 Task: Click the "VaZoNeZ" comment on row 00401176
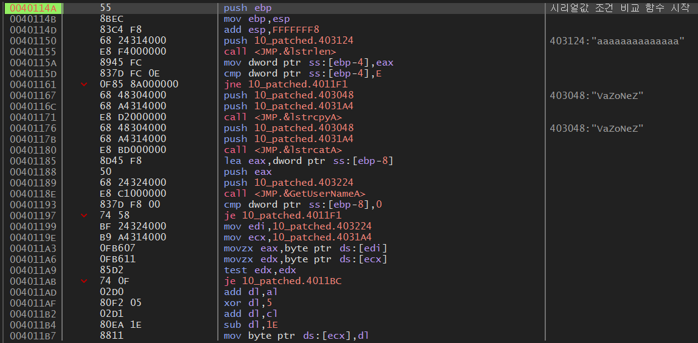(x=597, y=128)
